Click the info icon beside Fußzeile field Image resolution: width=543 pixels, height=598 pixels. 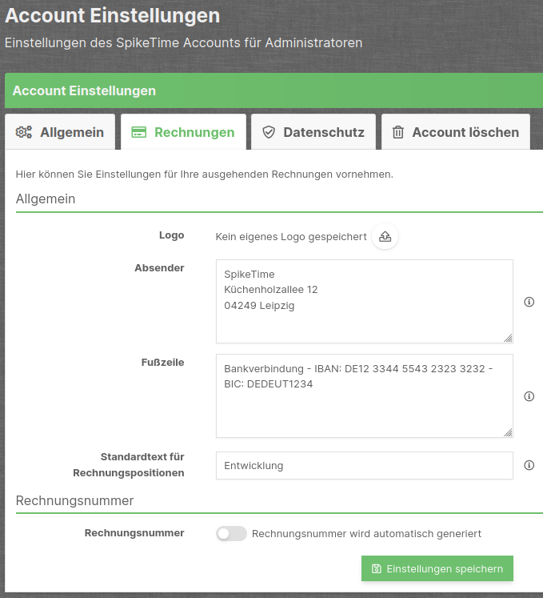tap(529, 396)
